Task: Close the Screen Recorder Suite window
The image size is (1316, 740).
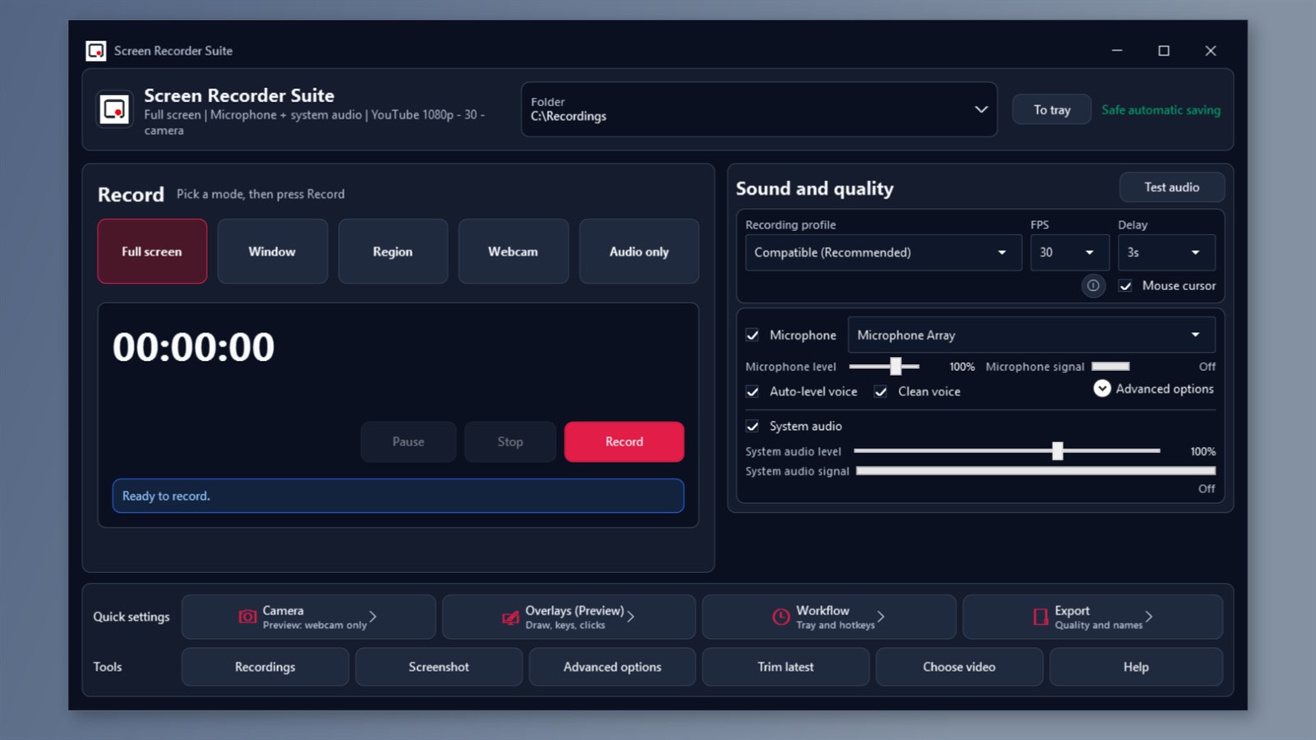Action: click(x=1211, y=51)
